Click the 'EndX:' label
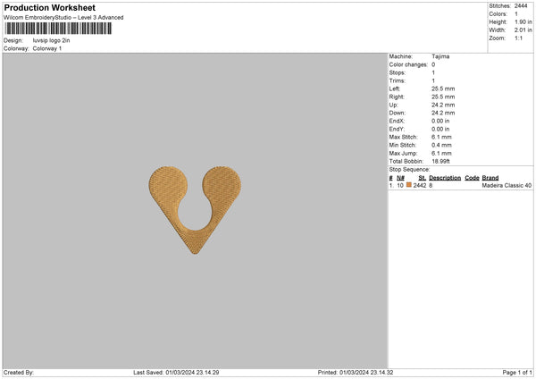Image resolution: width=536 pixels, height=379 pixels. click(x=397, y=121)
